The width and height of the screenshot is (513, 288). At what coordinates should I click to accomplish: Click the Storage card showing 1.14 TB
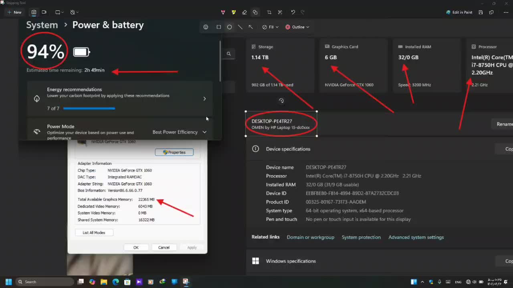[x=281, y=66]
